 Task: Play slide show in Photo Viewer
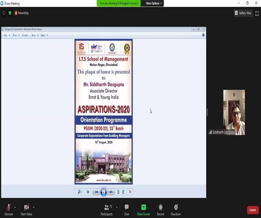[104, 192]
